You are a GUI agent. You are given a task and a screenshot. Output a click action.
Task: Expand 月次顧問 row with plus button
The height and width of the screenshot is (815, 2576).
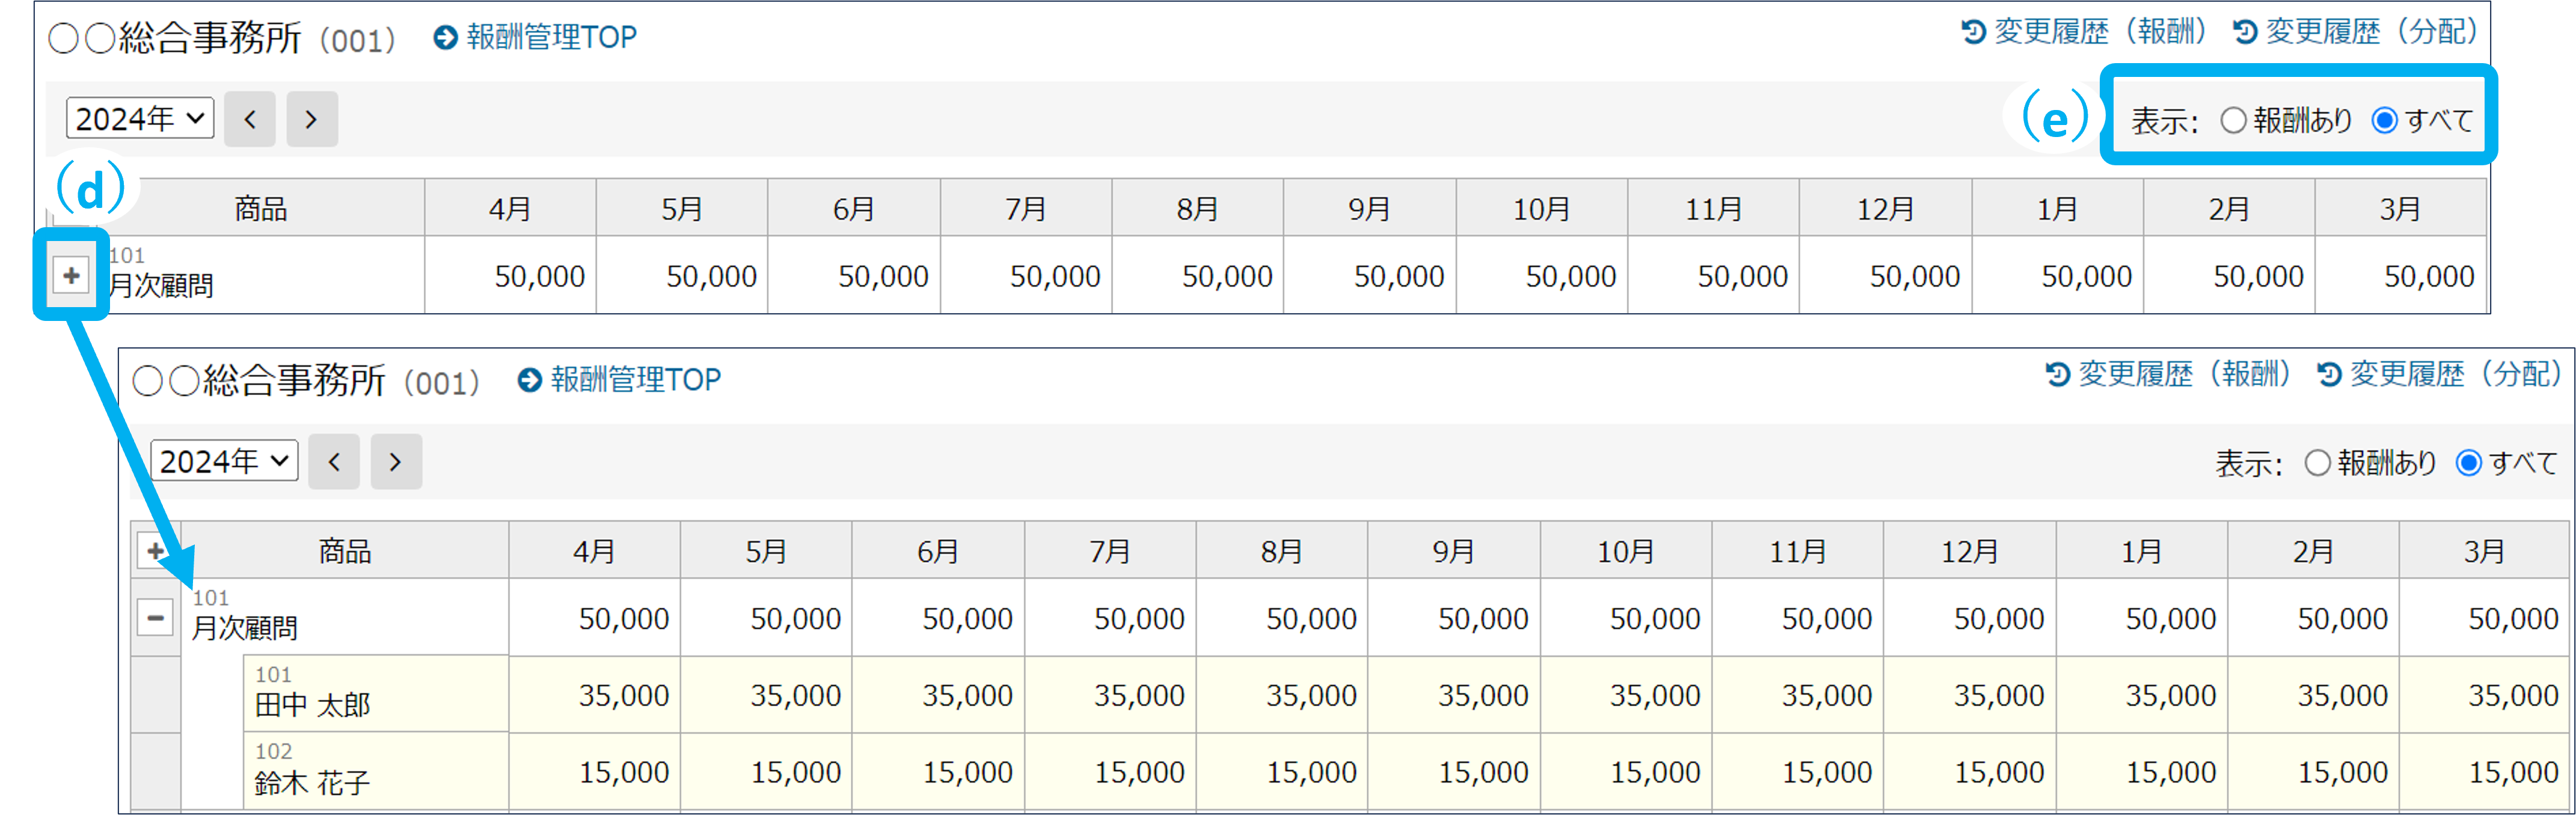coord(71,275)
